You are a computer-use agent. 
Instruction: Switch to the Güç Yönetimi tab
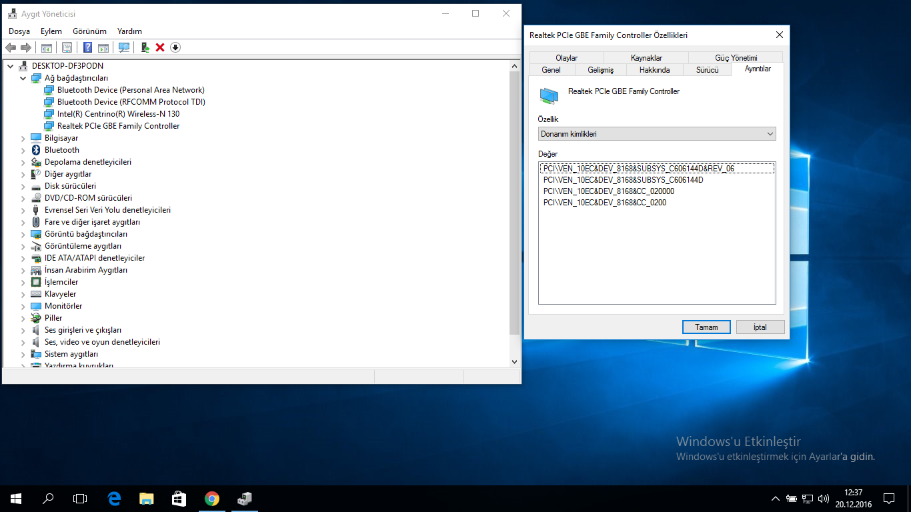[736, 58]
